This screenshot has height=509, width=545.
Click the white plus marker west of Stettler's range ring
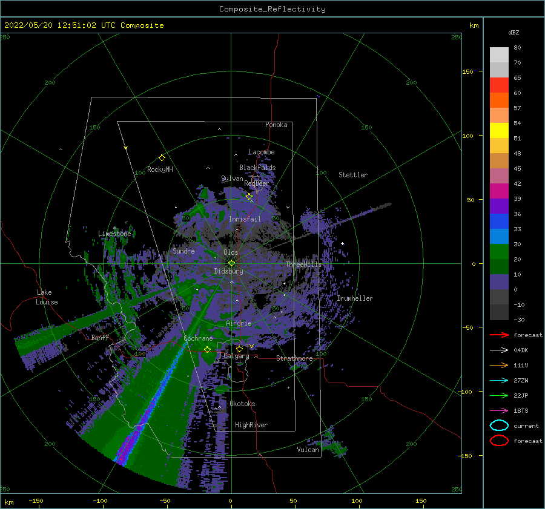click(x=342, y=243)
